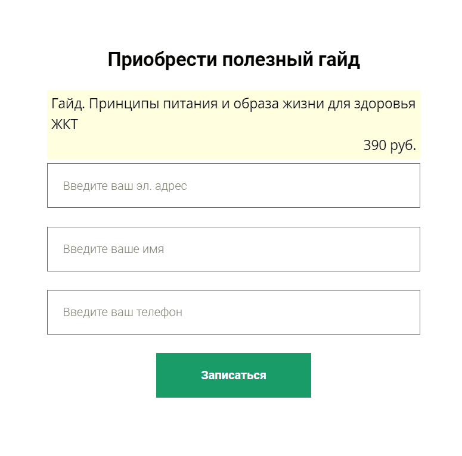Click the email address input field

pos(233,186)
